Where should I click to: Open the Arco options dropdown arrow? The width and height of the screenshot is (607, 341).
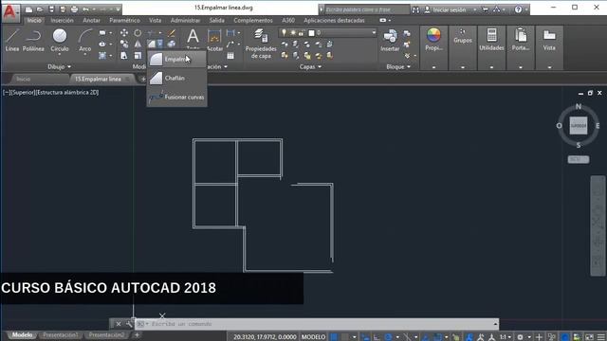(84, 55)
